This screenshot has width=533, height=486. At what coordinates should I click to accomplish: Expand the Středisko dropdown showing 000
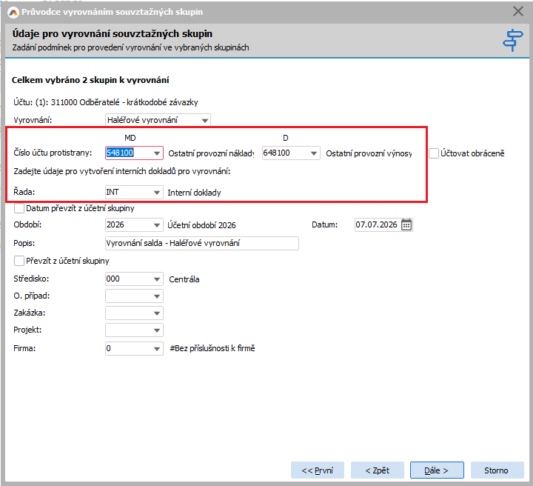(x=157, y=279)
